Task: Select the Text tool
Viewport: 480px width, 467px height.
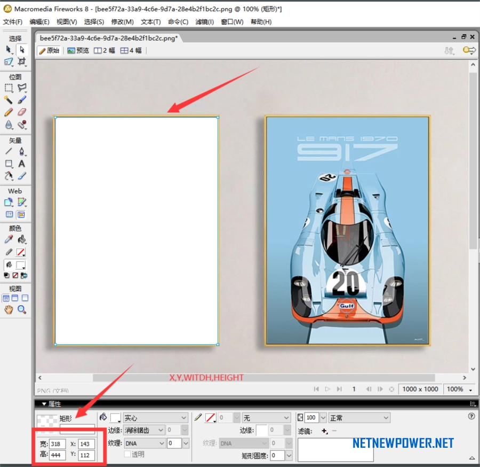Action: (x=21, y=164)
